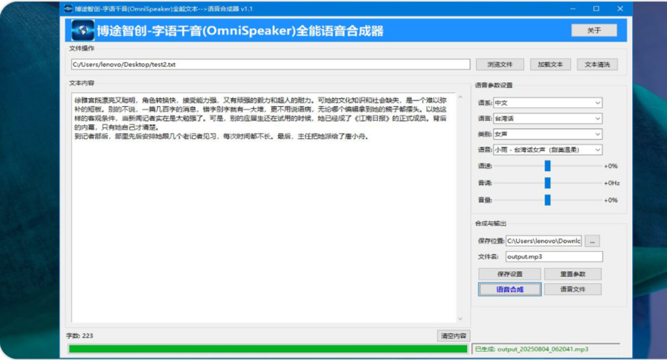Image resolution: width=667 pixels, height=360 pixels.
Task: Click the ... browse save location button
Action: click(592, 241)
